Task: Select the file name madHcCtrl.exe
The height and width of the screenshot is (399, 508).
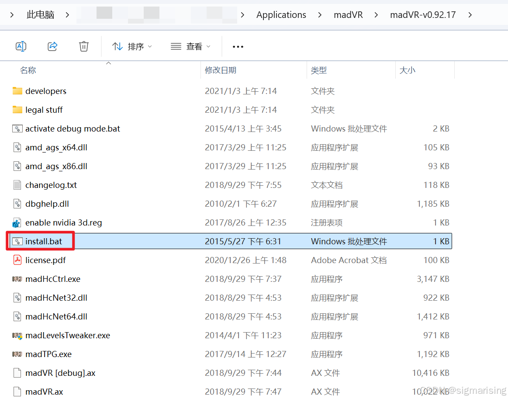Action: click(53, 279)
